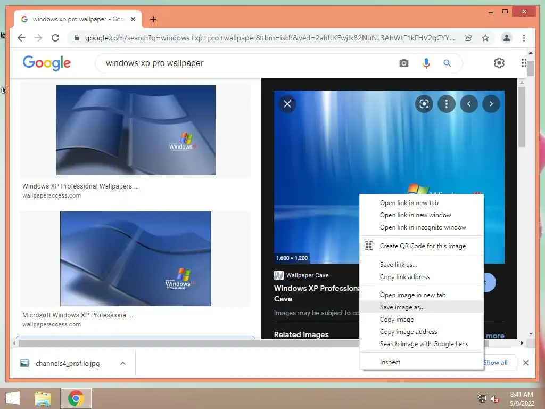Go back to previous page in Chrome
Screen dimensions: 545x409
click(x=21, y=38)
